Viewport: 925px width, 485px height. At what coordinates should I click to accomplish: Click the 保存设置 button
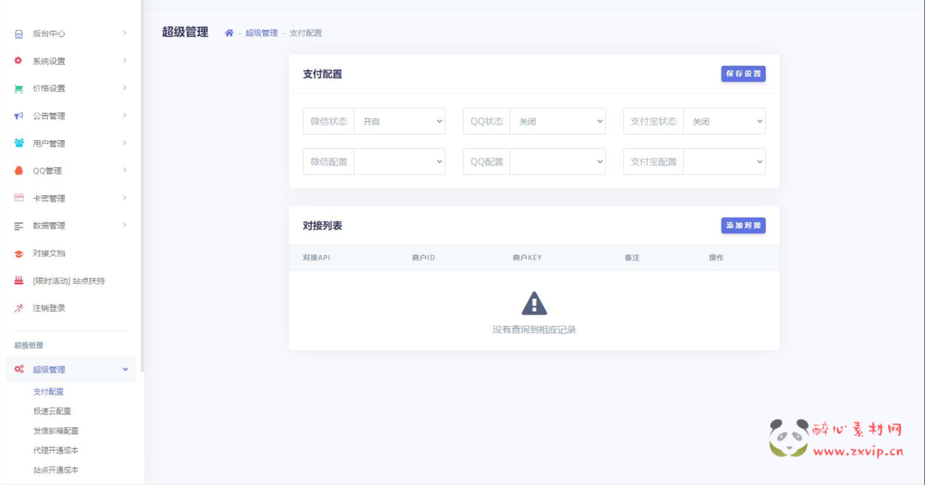(743, 74)
